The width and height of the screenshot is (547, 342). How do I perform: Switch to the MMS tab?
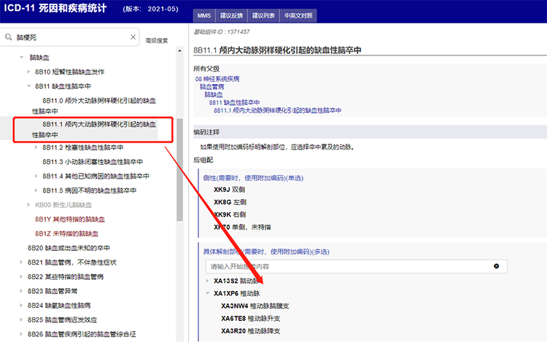(x=204, y=16)
